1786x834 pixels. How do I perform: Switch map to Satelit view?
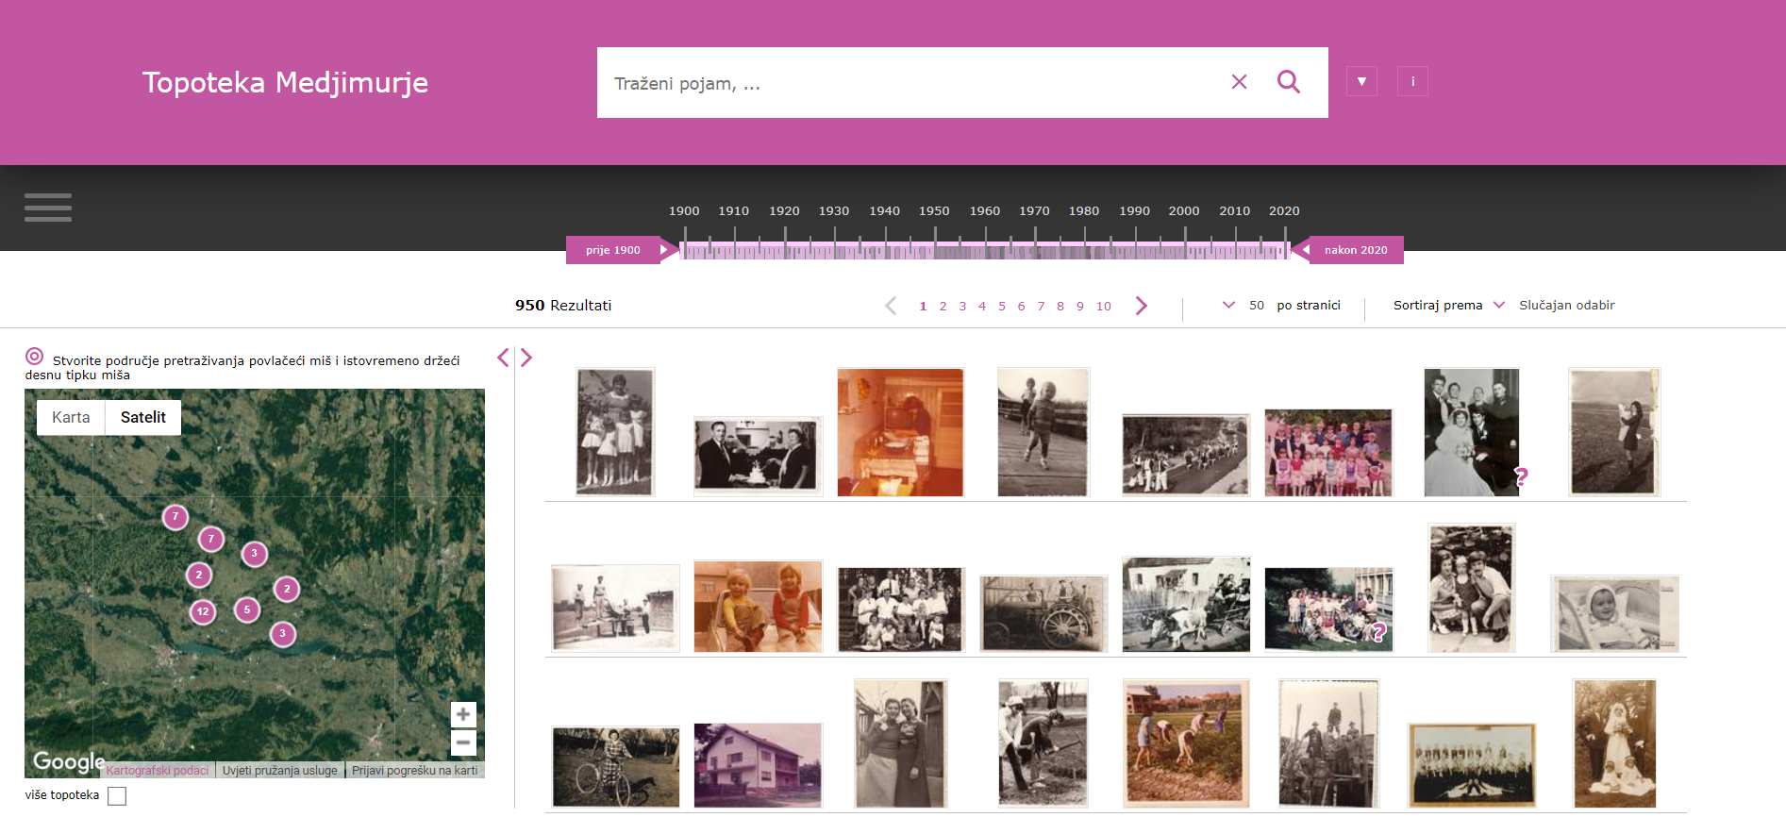tap(143, 417)
